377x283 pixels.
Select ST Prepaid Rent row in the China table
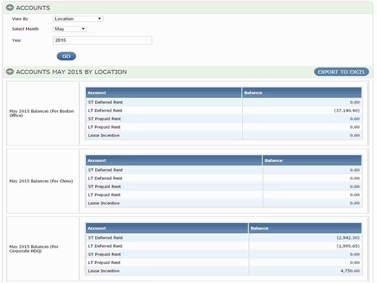point(223,187)
